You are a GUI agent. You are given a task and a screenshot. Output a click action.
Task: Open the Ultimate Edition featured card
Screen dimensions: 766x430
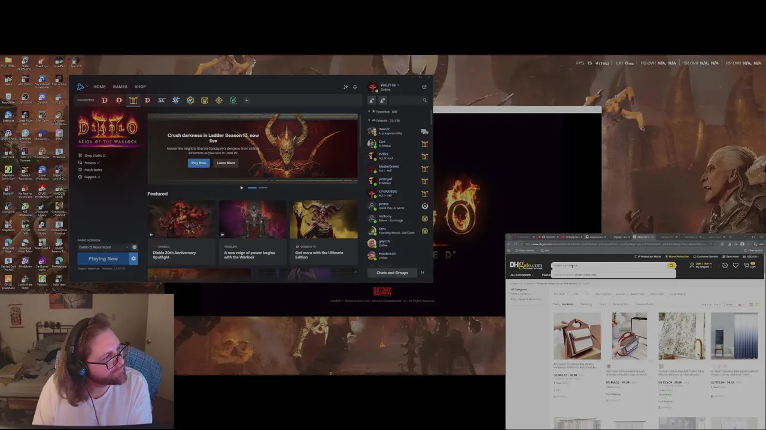(324, 231)
